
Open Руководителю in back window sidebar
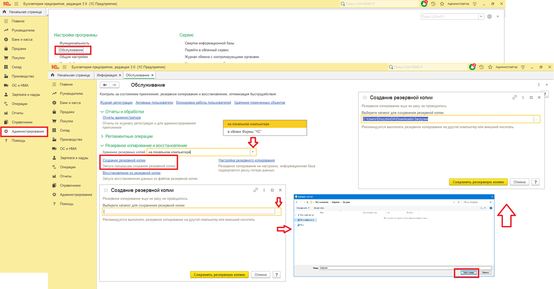(23, 30)
